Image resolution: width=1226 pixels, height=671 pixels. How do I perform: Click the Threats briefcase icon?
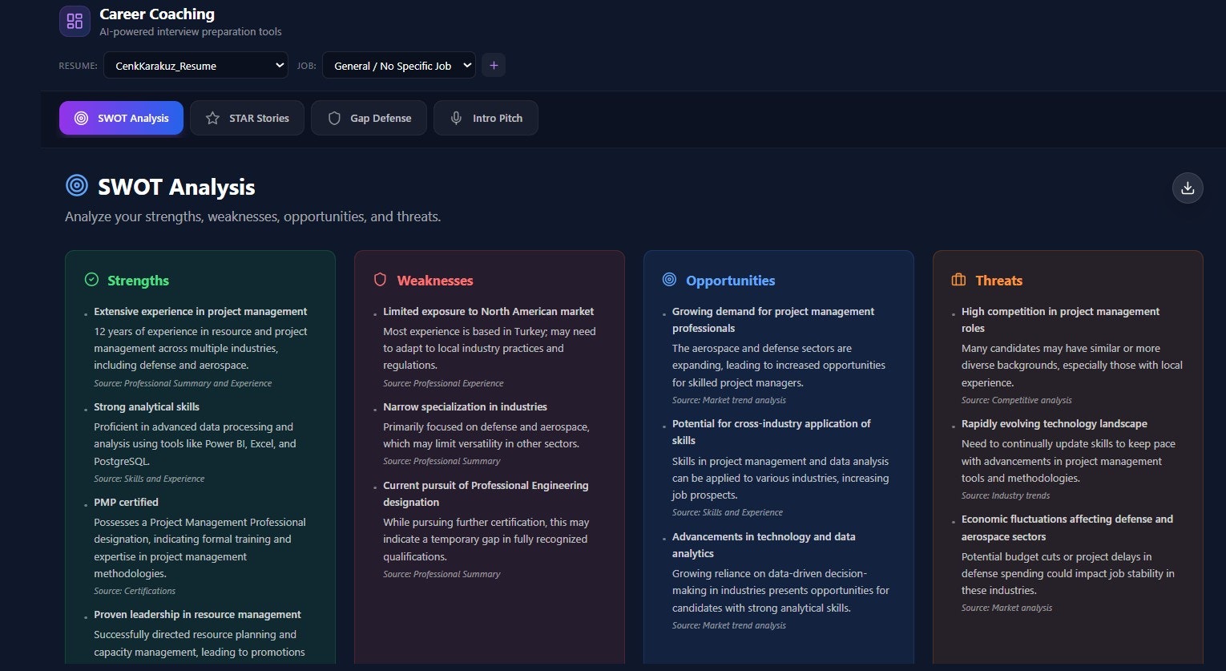tap(958, 280)
